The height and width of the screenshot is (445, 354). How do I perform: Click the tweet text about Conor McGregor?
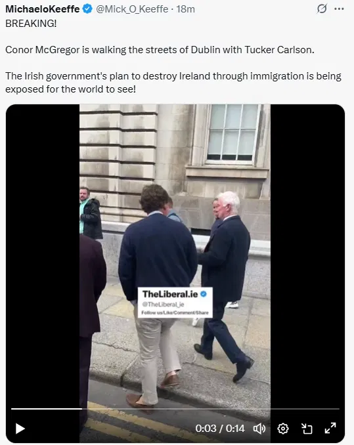pos(160,50)
